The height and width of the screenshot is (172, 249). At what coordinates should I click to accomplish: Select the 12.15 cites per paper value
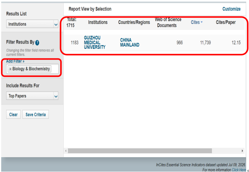pos(236,43)
